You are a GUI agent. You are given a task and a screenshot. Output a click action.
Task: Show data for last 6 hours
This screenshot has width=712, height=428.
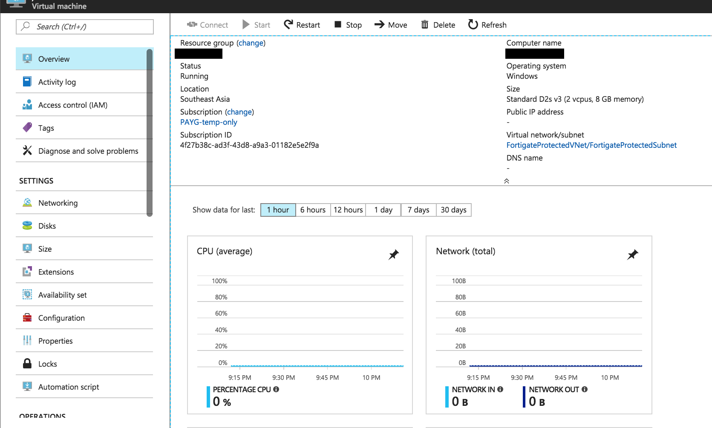pyautogui.click(x=313, y=210)
